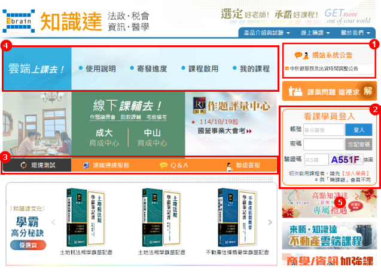Image resolution: width=381 pixels, height=273 pixels.
Task: Click the left carousel arrow beside books
Action: click(x=52, y=223)
